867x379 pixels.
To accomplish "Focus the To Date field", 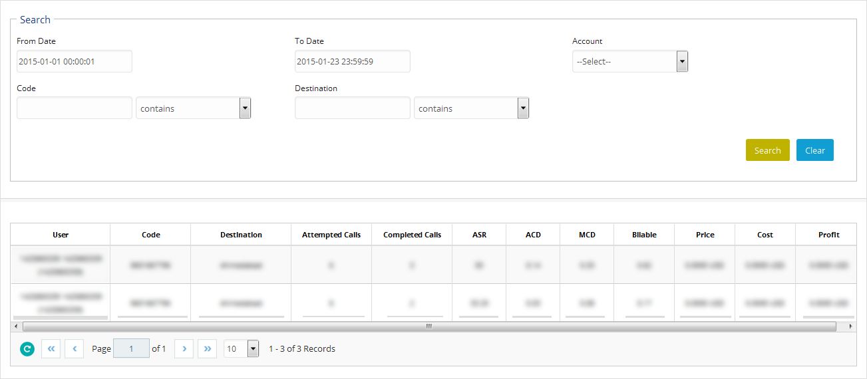I will [x=353, y=61].
